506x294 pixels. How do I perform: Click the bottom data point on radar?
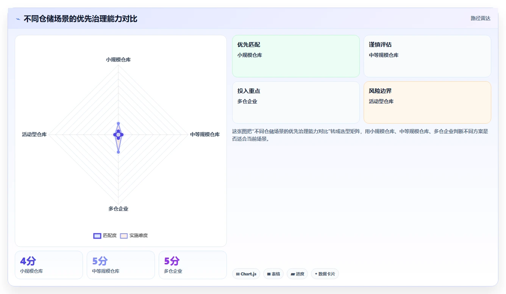tap(118, 152)
